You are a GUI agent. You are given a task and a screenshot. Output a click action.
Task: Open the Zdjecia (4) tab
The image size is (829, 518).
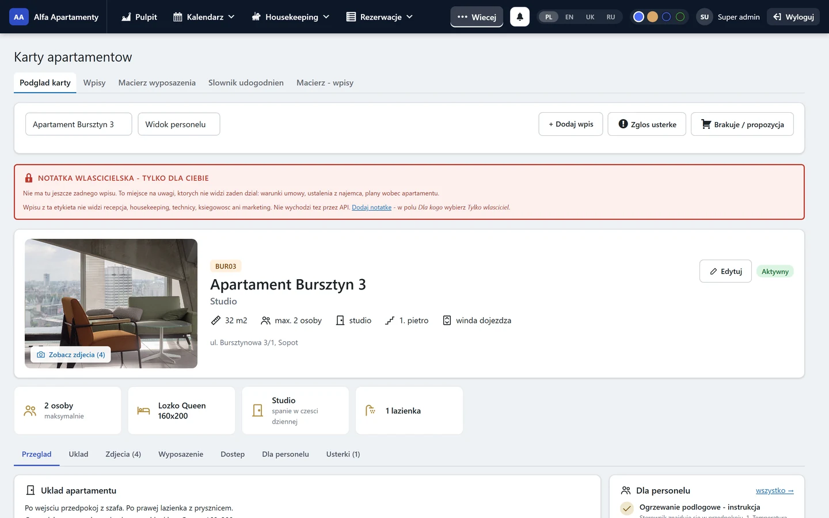[123, 454]
